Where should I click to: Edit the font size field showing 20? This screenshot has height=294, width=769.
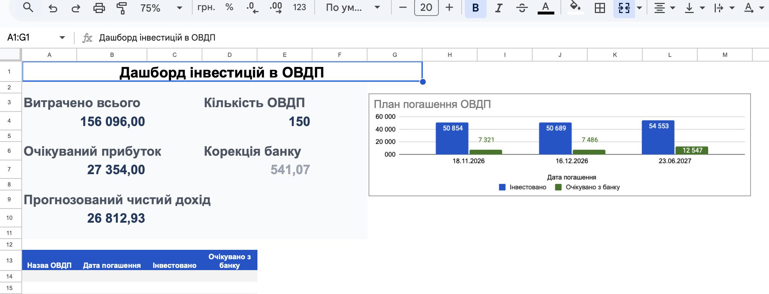426,8
